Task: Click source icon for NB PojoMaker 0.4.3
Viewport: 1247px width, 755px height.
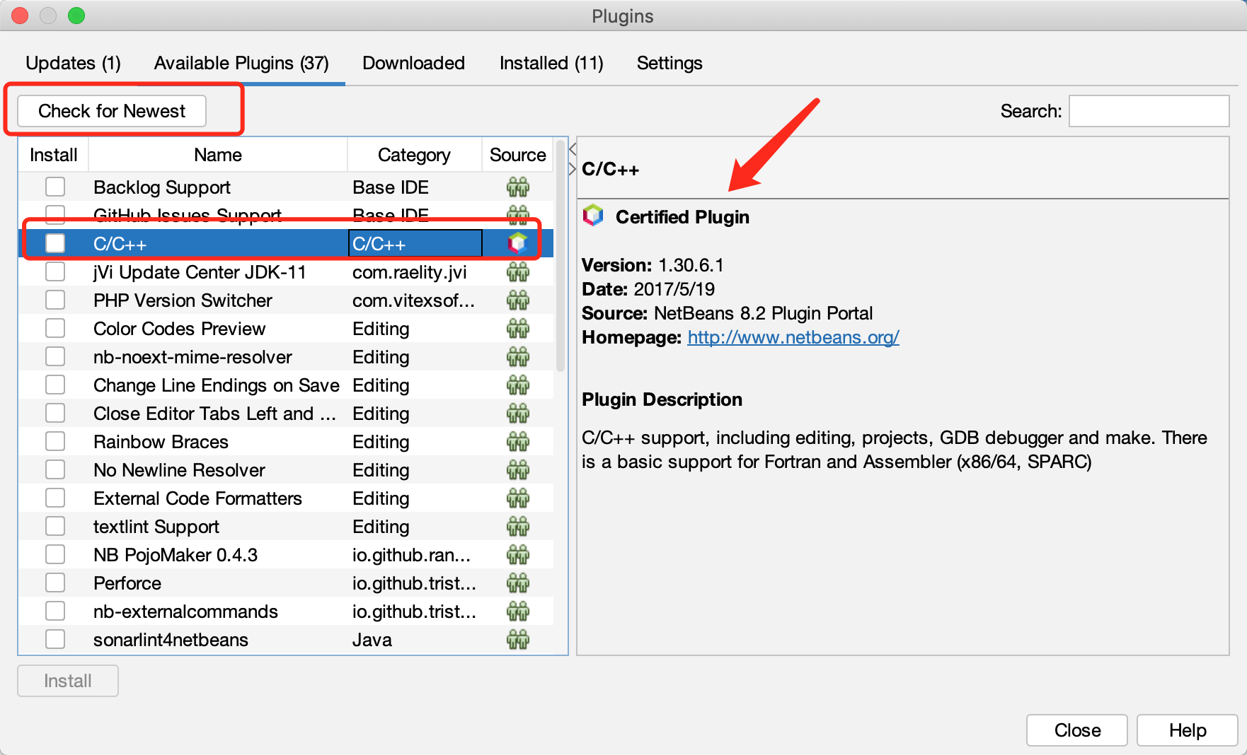Action: 518,555
